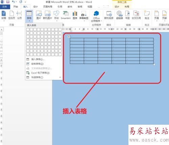Expand the 屏幕截图 dropdown arrow
Image resolution: width=169 pixels, height=145 pixels.
point(84,21)
